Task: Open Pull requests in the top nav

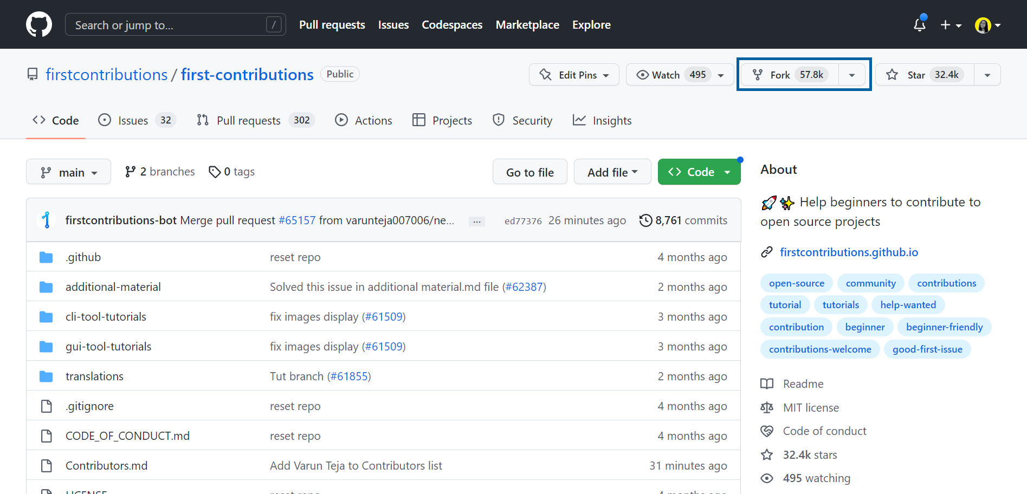Action: tap(332, 25)
